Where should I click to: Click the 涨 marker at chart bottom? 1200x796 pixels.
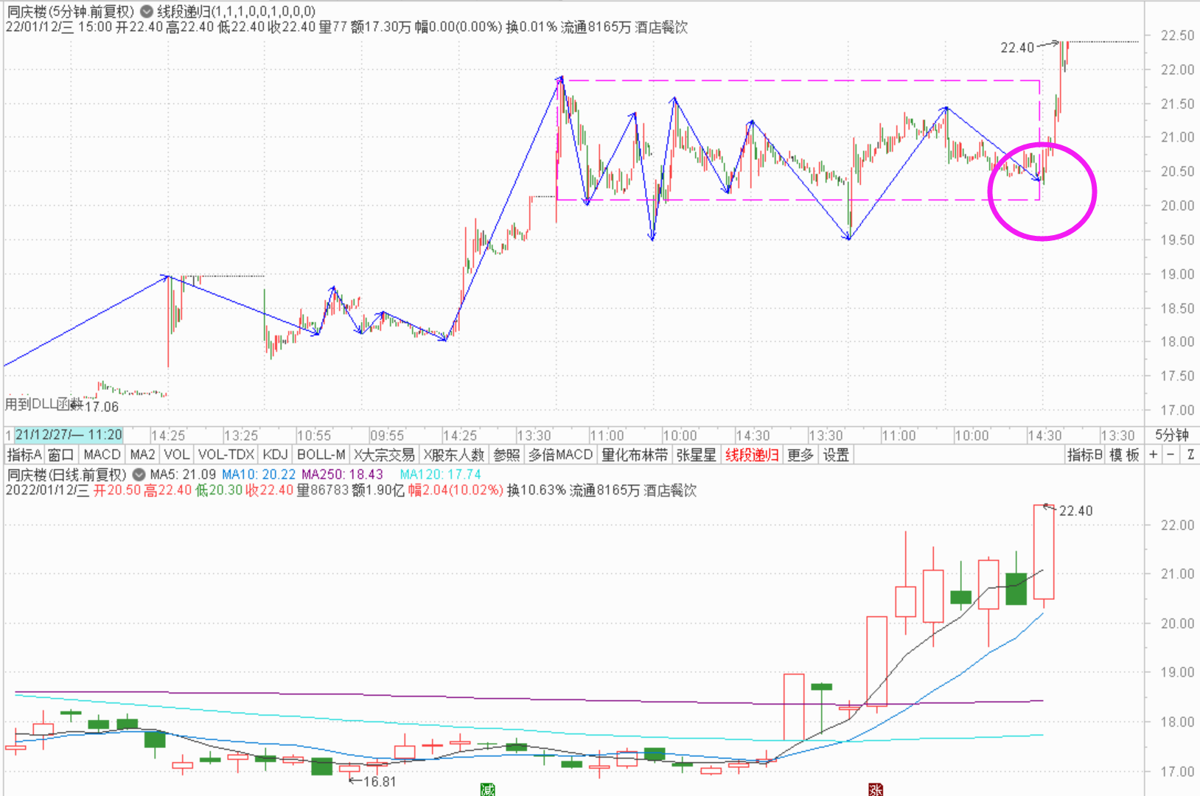point(875,790)
